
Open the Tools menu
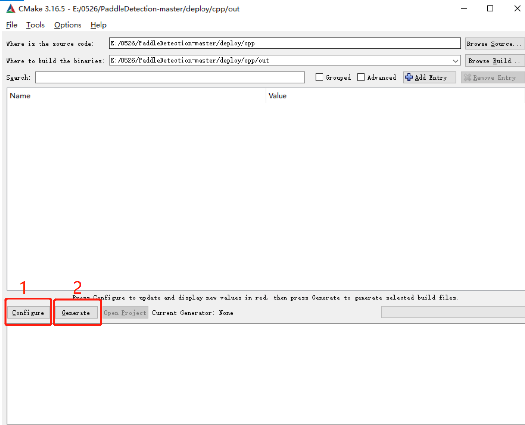36,25
